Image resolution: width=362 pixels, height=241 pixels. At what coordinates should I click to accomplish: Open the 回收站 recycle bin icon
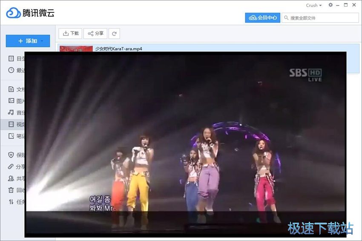click(11, 190)
